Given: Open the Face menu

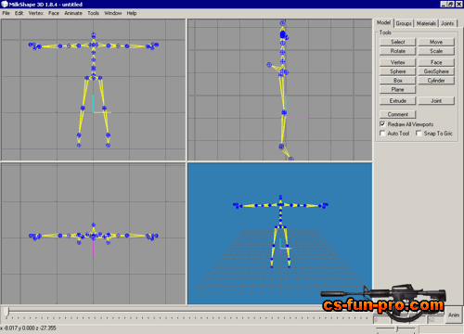Looking at the screenshot, I should (x=54, y=13).
